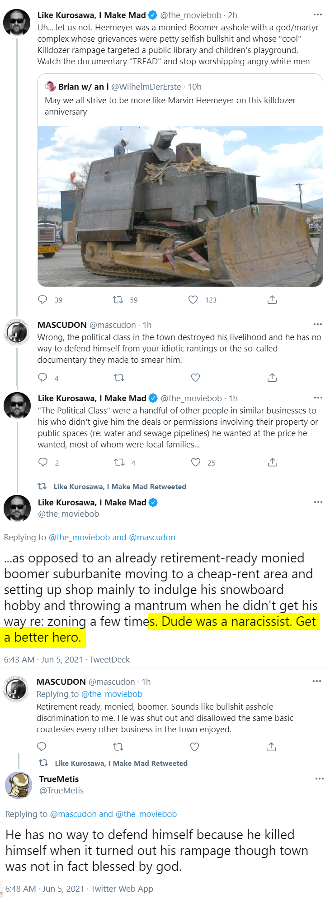Open TrueMetis profile avatar
The width and height of the screenshot is (330, 898).
point(19,785)
